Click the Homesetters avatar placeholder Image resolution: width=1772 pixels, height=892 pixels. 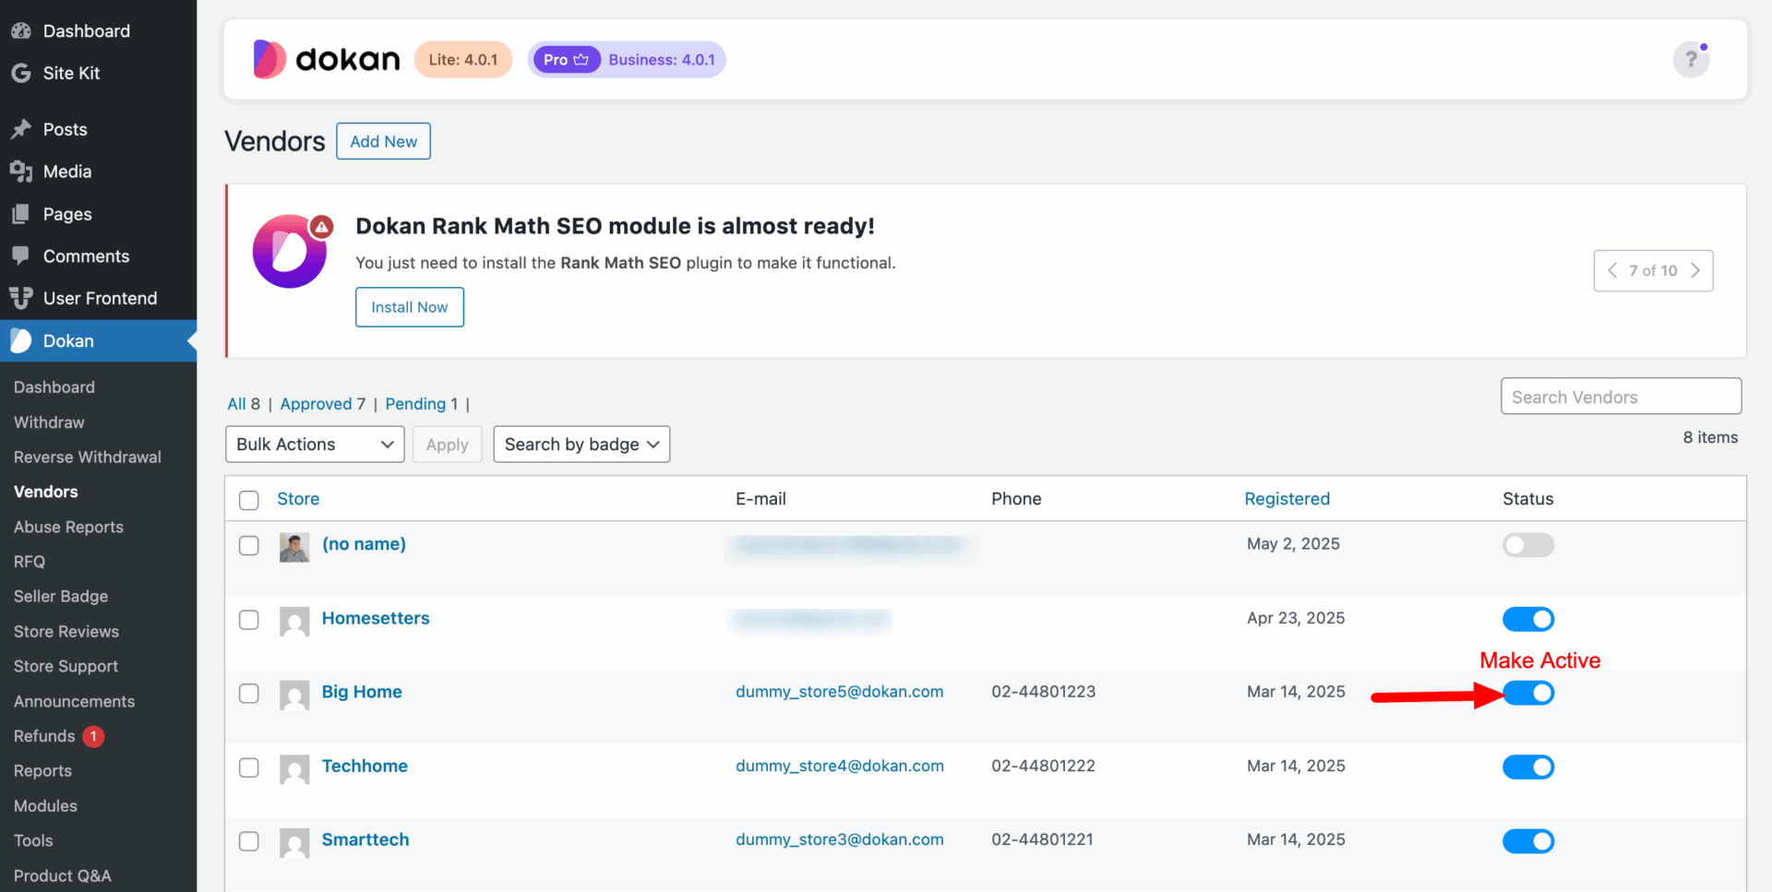click(294, 621)
